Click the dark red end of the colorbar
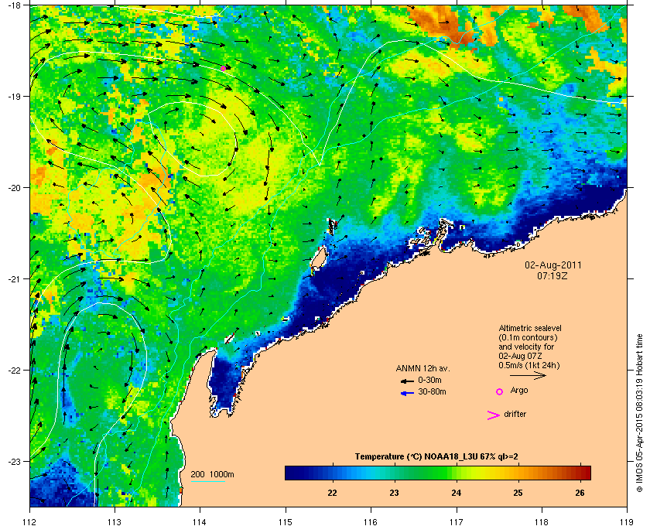Viewport: 650px width, 526px height. click(x=585, y=473)
